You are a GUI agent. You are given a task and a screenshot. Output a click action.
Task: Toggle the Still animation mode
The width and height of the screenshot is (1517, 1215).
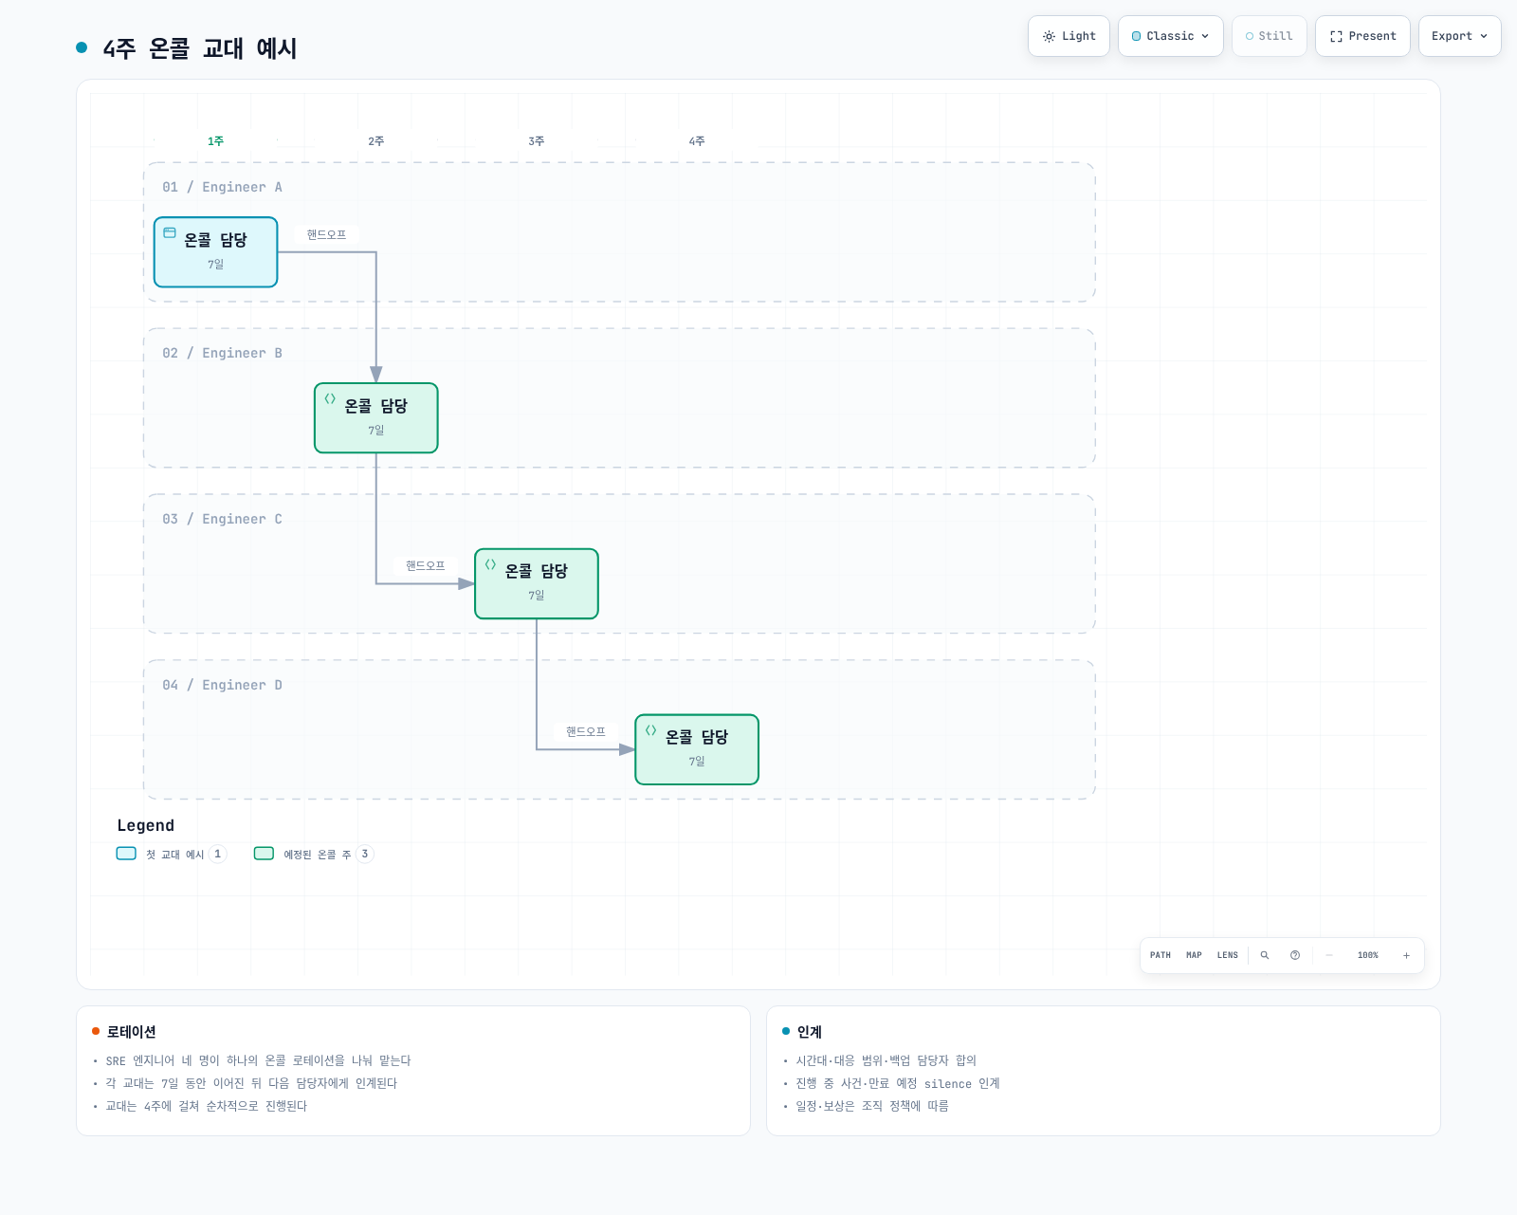pos(1269,36)
